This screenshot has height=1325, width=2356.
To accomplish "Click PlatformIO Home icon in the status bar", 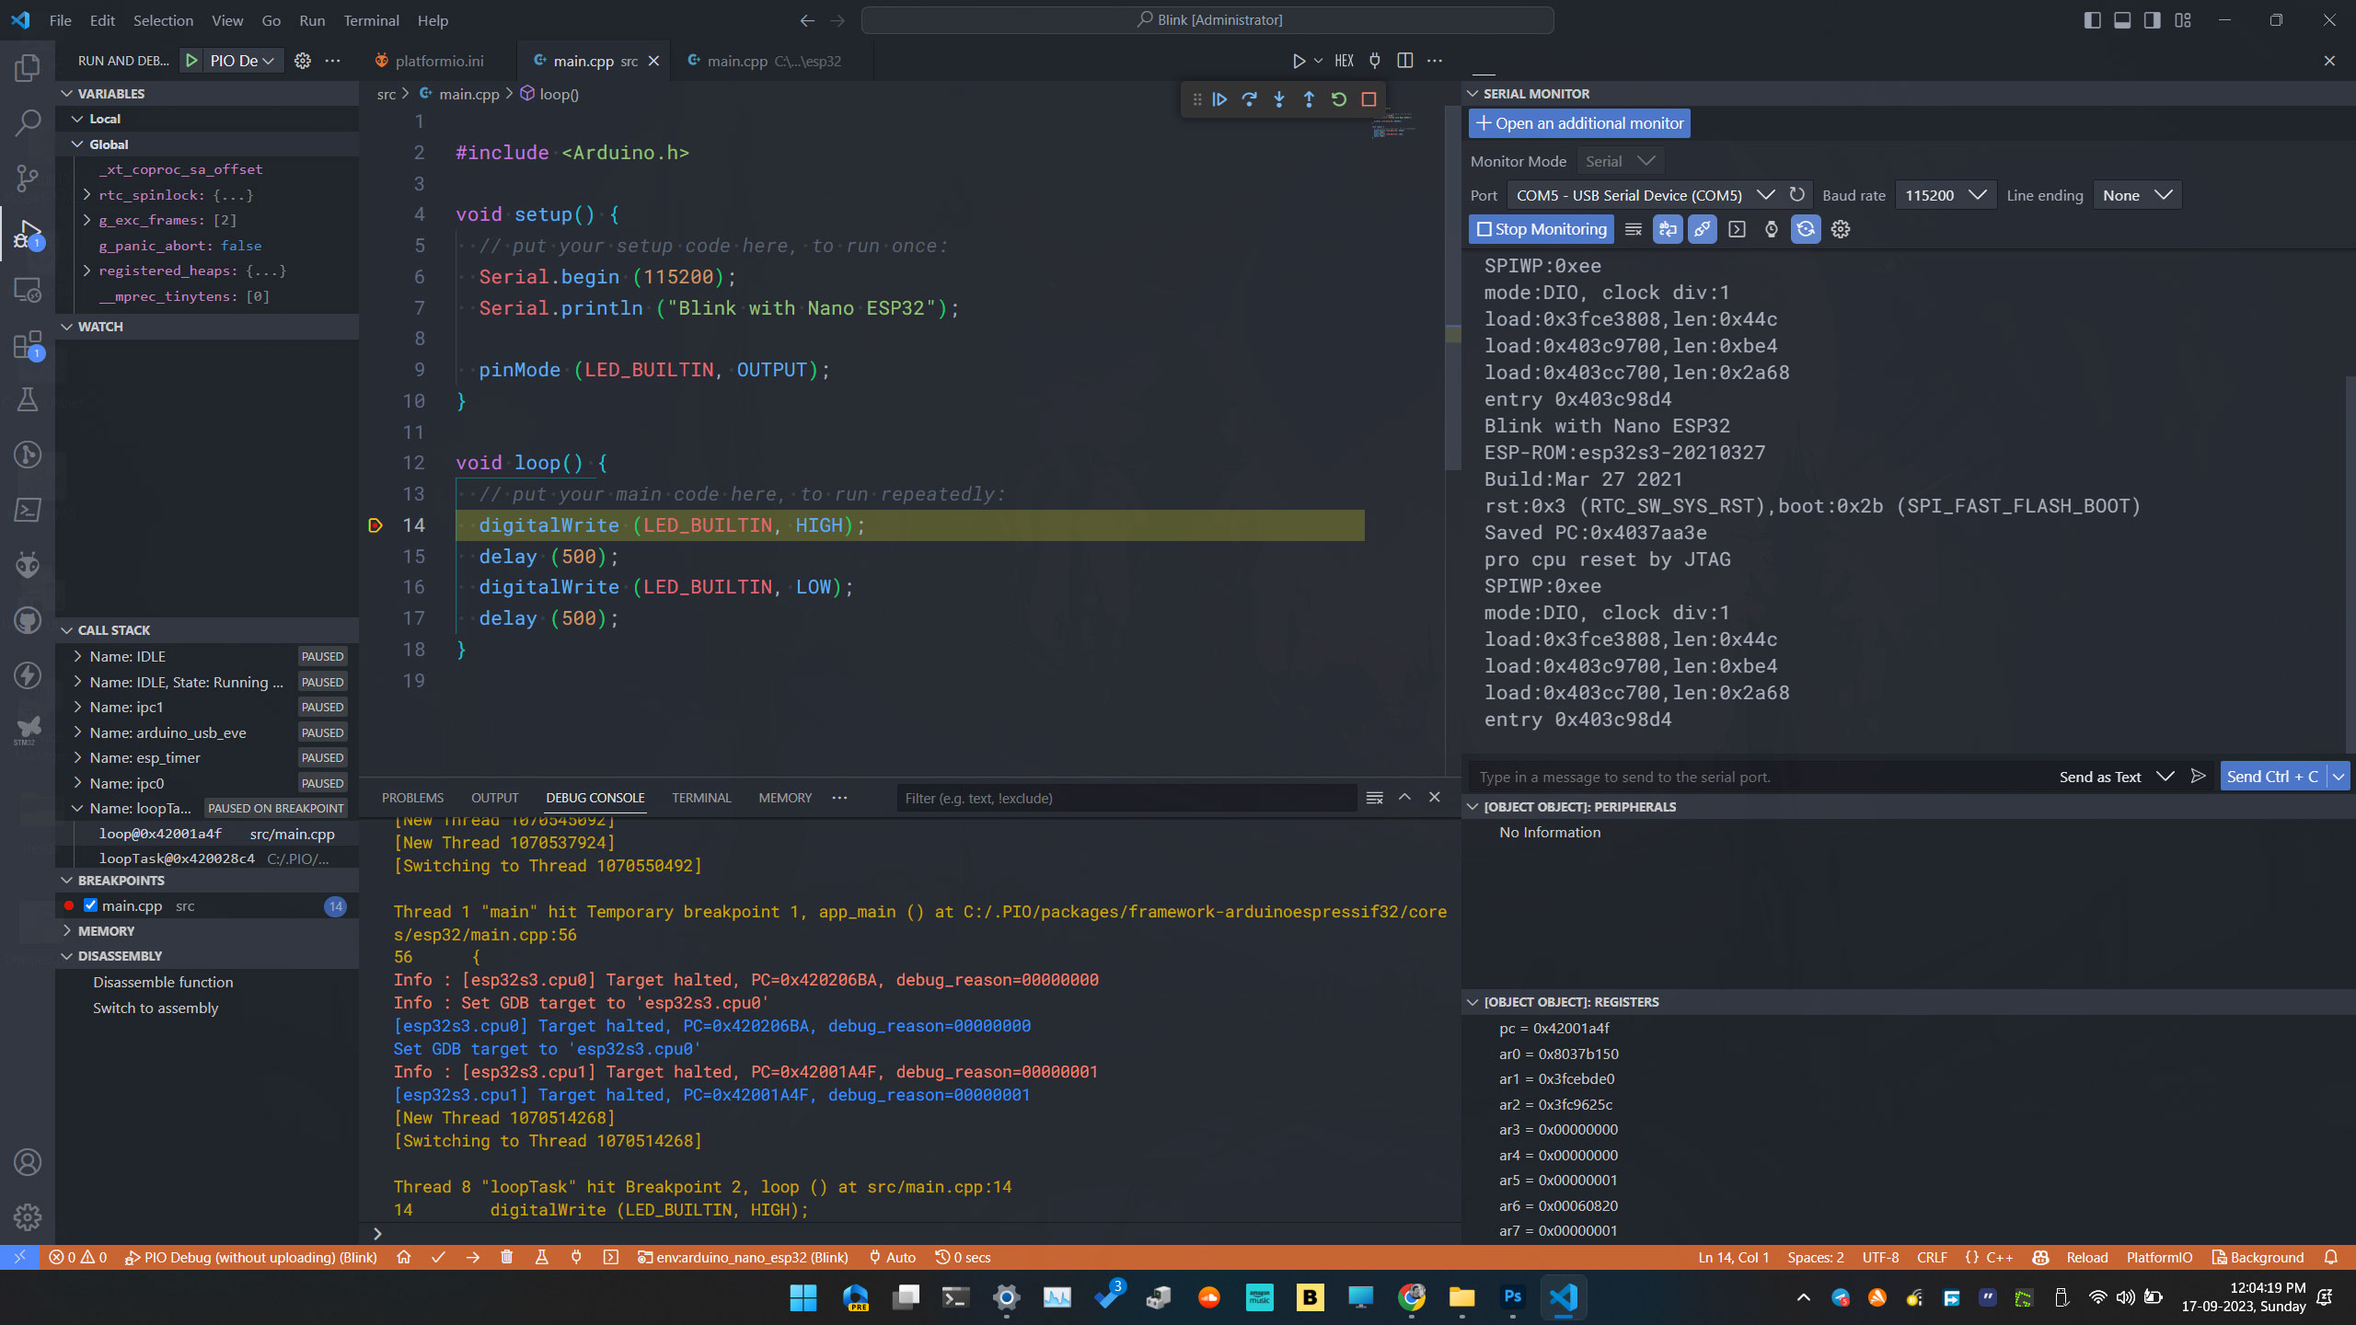I will (x=403, y=1257).
